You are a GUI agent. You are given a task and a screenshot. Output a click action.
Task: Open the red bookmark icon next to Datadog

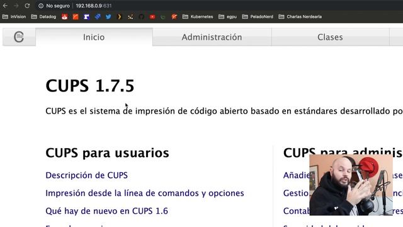[64, 17]
